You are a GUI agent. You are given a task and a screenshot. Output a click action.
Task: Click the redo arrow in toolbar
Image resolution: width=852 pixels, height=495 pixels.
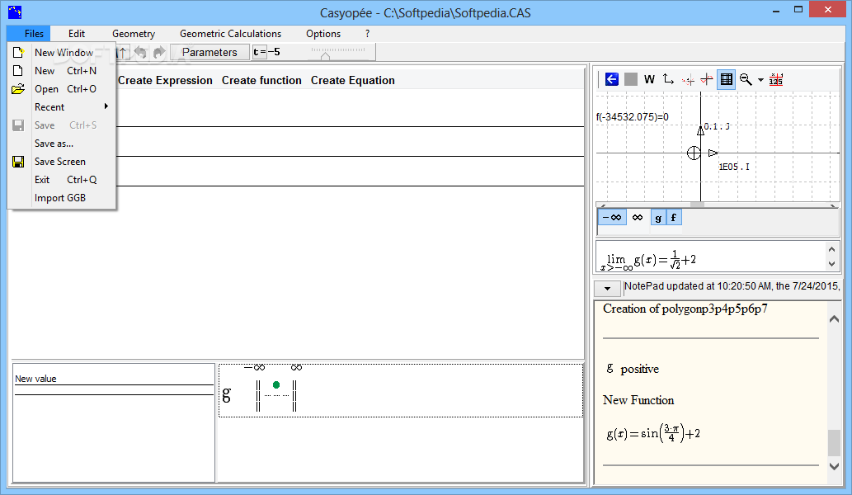[x=158, y=52]
